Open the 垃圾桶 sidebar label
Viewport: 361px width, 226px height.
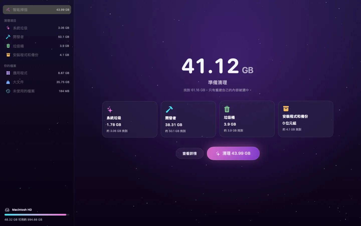click(18, 46)
